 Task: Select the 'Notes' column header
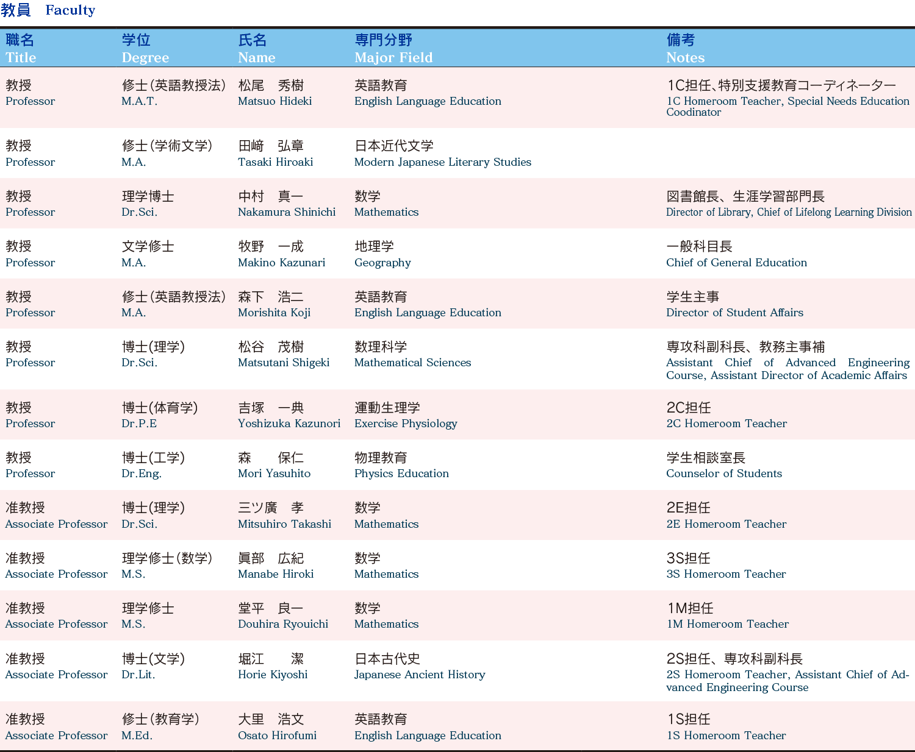tap(685, 58)
